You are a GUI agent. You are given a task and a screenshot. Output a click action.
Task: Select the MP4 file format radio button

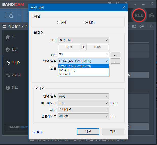tap(90, 22)
